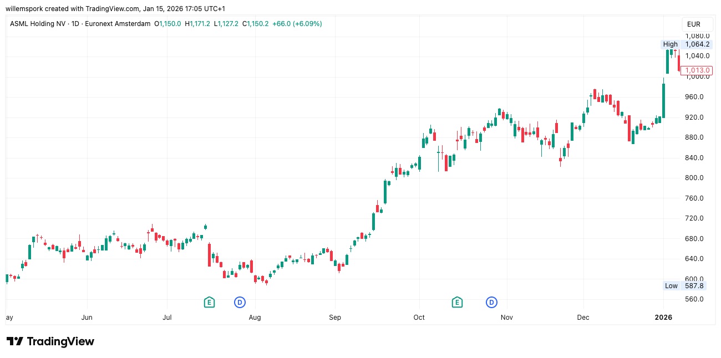Select the dividend D marker before August
The width and height of the screenshot is (721, 358).
pyautogui.click(x=240, y=302)
